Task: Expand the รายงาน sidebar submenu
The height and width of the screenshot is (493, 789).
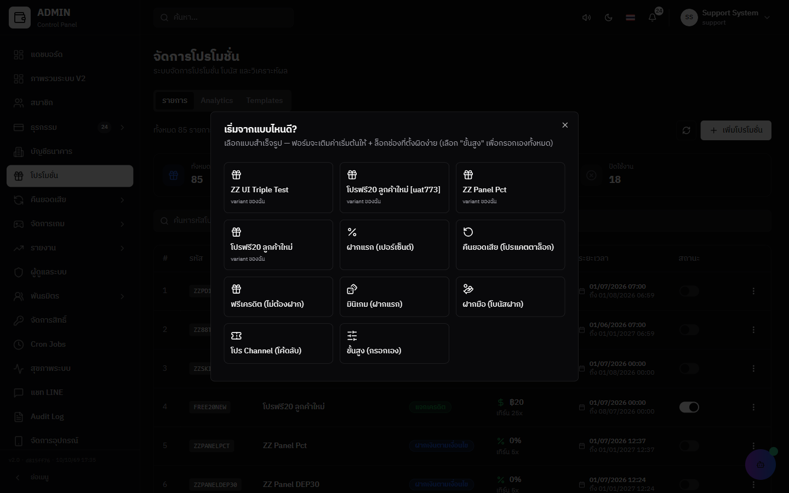Action: (x=70, y=248)
